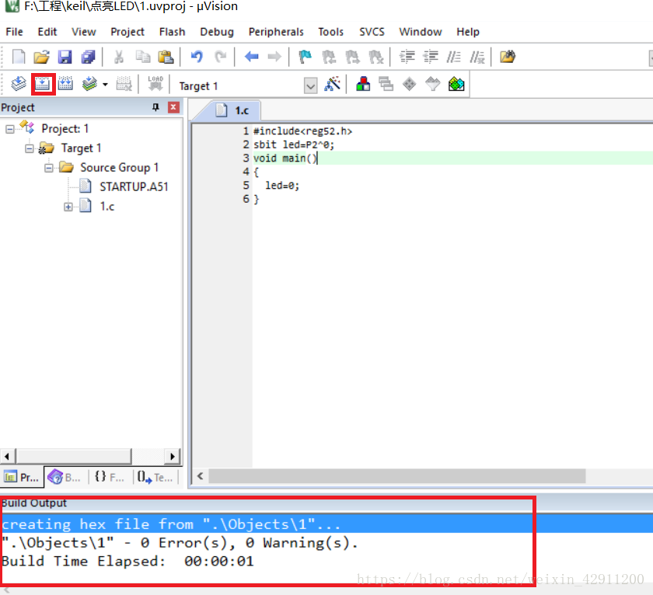Viewport: 653px width, 595px height.
Task: Click the Save All icon
Action: tap(88, 57)
